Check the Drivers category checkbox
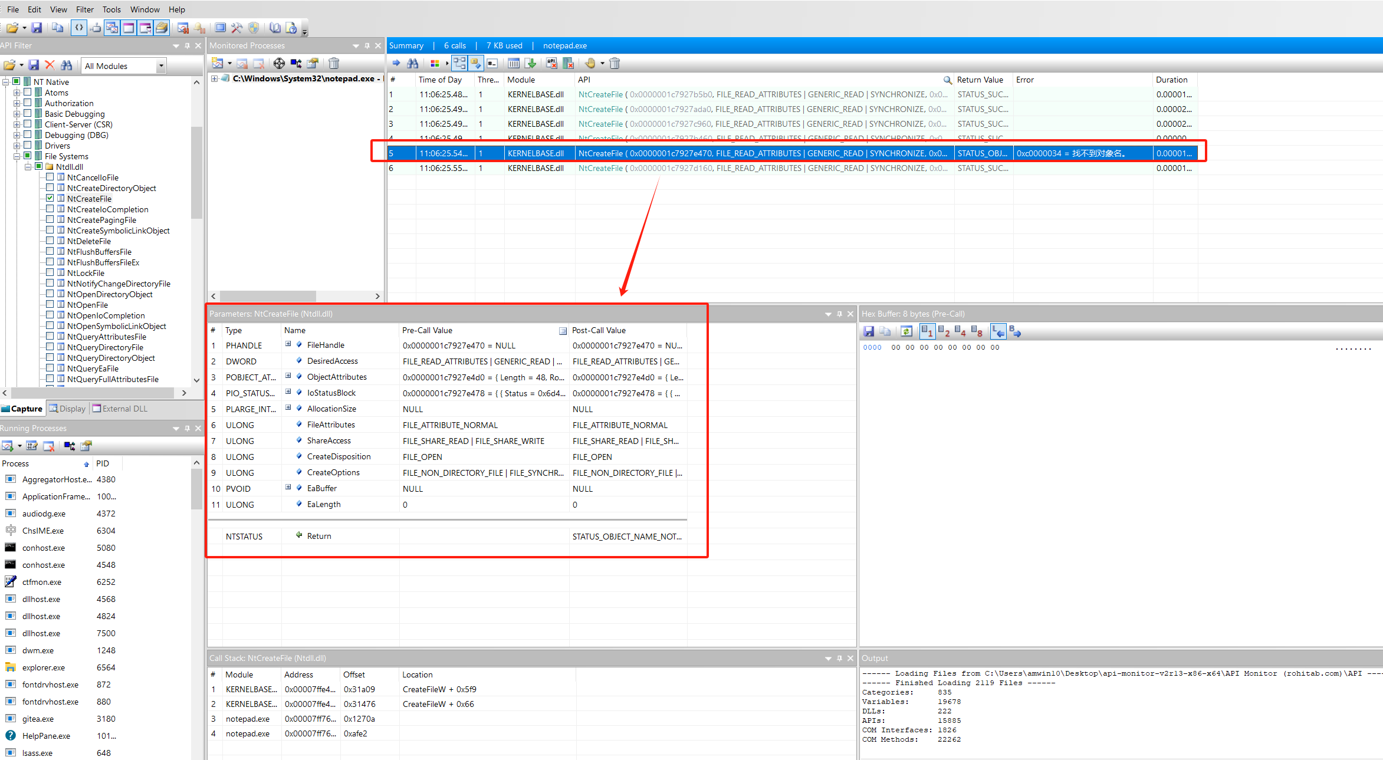Image resolution: width=1383 pixels, height=760 pixels. point(28,146)
